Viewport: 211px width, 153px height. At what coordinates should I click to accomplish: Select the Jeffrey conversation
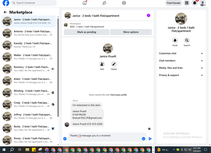(x=28, y=116)
